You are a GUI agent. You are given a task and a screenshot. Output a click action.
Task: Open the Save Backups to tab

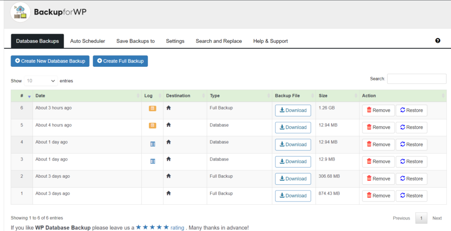tap(136, 41)
